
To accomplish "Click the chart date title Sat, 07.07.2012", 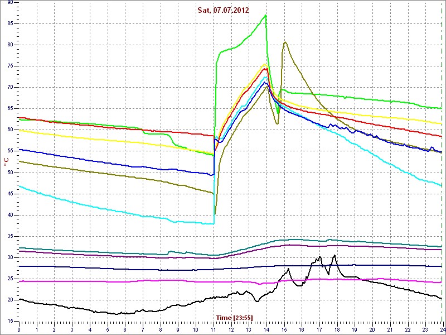I will pyautogui.click(x=224, y=11).
